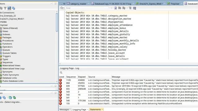This screenshot has height=111, width=198.
Task: Sort log by Level column header
Action: (x=62, y=77)
